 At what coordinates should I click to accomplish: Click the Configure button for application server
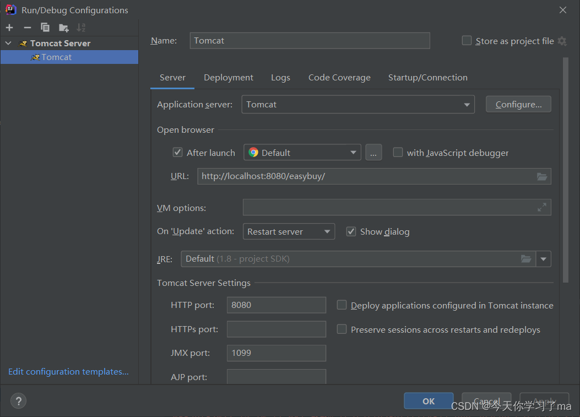518,104
